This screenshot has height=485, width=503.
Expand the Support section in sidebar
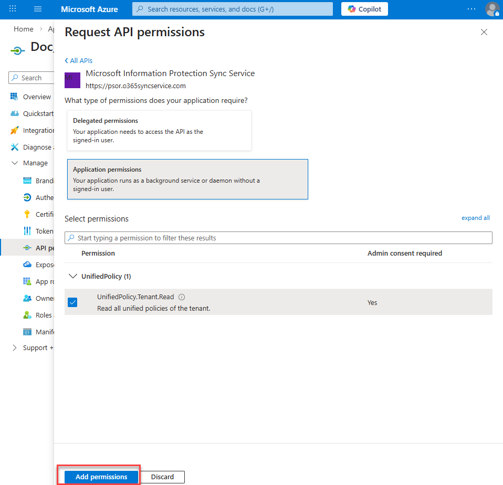[x=15, y=348]
